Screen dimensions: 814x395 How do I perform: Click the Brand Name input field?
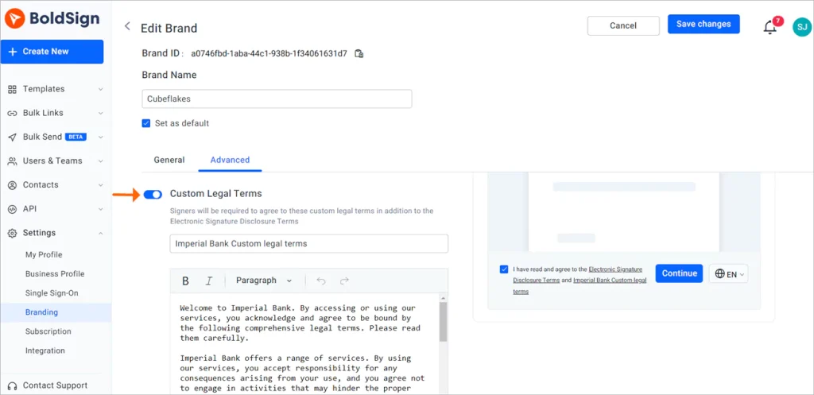pos(277,99)
